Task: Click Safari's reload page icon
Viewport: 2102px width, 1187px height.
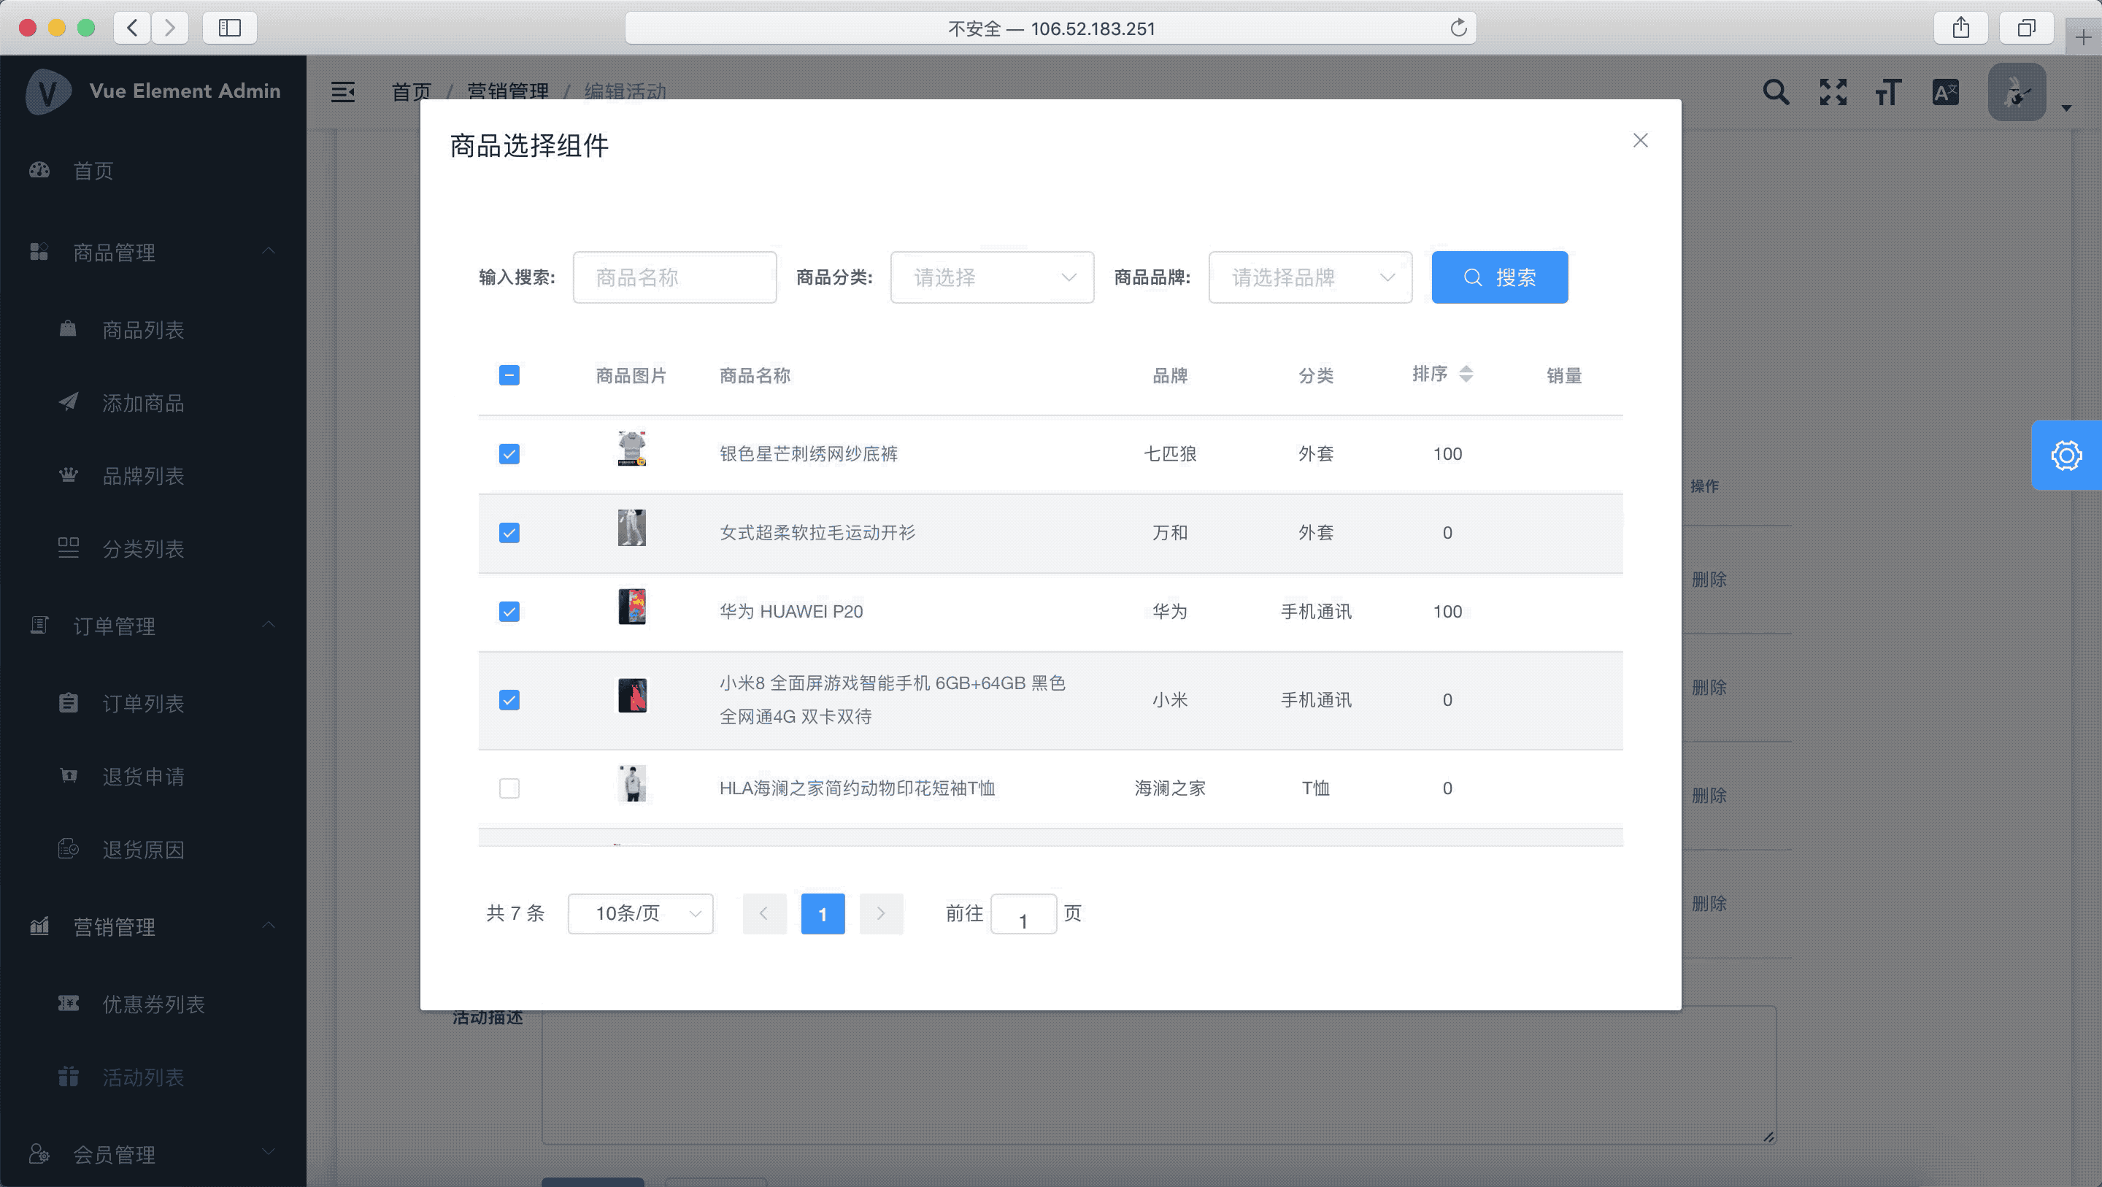Action: click(1458, 28)
